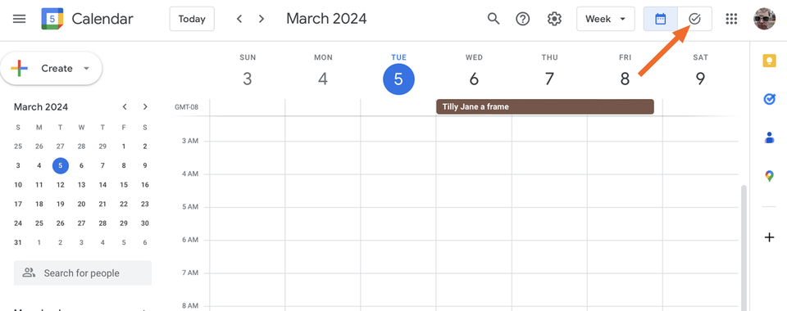787x311 pixels.
Task: Click the Create button
Action: click(51, 69)
